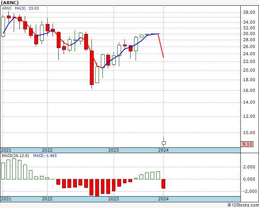Click the 2.000 MACD axis label
This screenshot has width=259, height=208.
(x=249, y=167)
